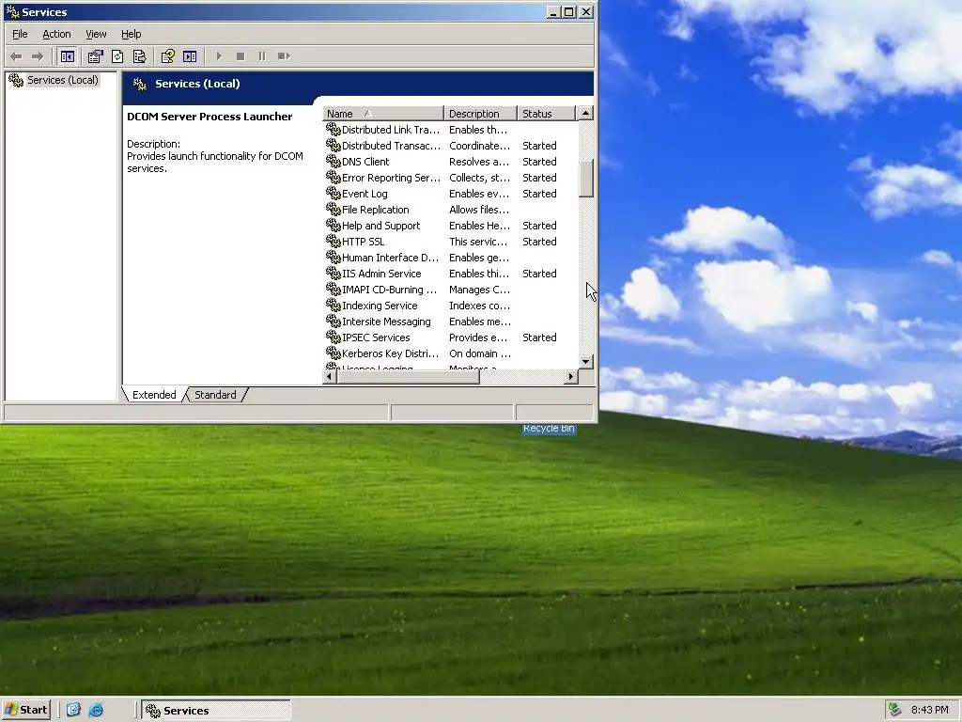This screenshot has width=962, height=722.
Task: Open the Help menu
Action: pyautogui.click(x=131, y=35)
